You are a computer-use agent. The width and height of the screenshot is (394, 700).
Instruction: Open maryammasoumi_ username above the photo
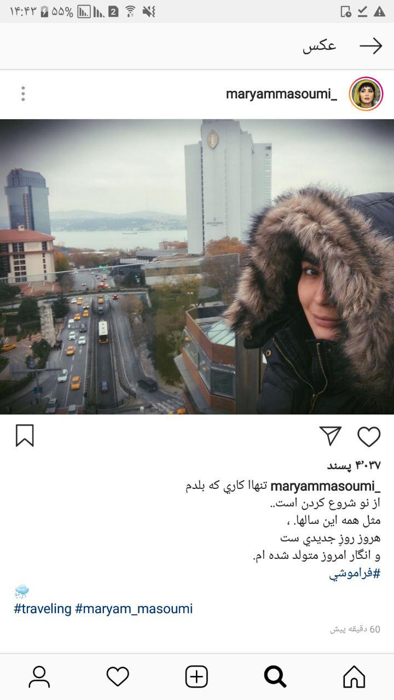(281, 94)
